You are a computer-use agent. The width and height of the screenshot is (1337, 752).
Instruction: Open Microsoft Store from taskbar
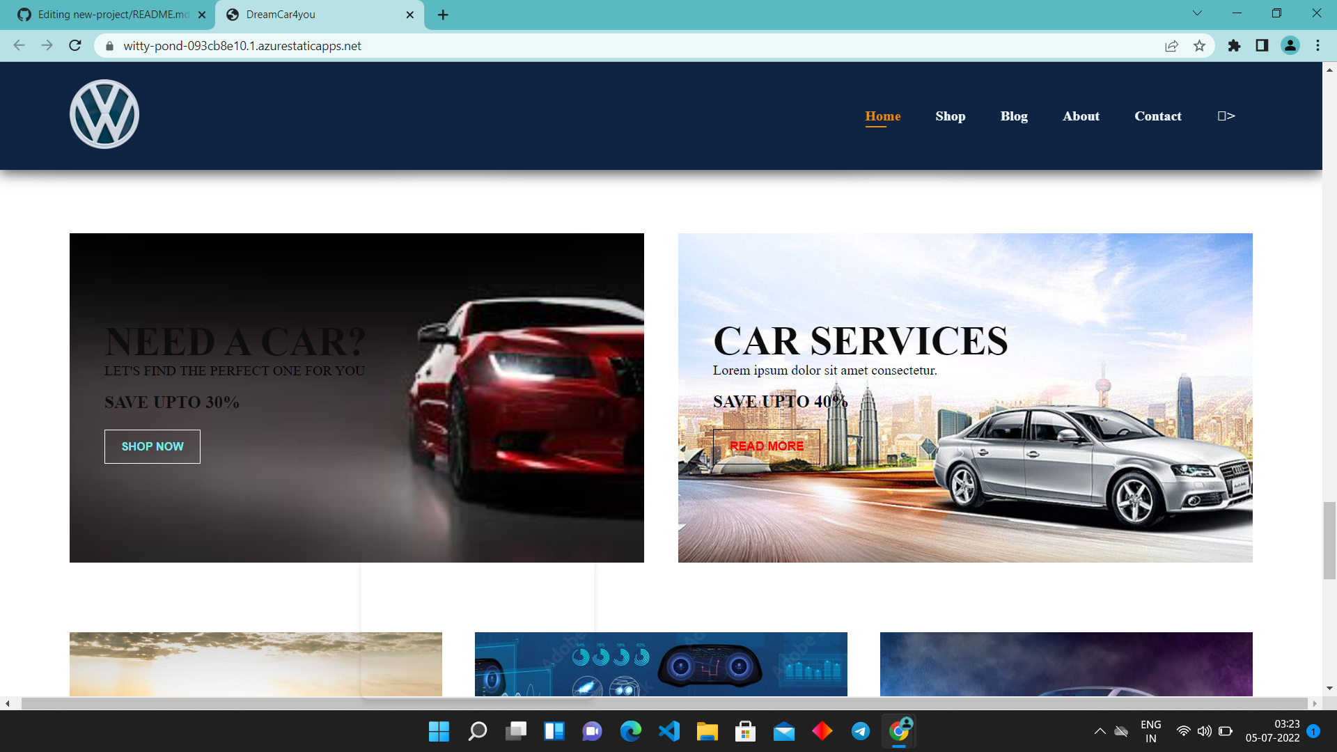(746, 731)
